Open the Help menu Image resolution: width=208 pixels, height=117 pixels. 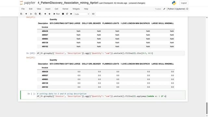pyautogui.click(x=86, y=9)
